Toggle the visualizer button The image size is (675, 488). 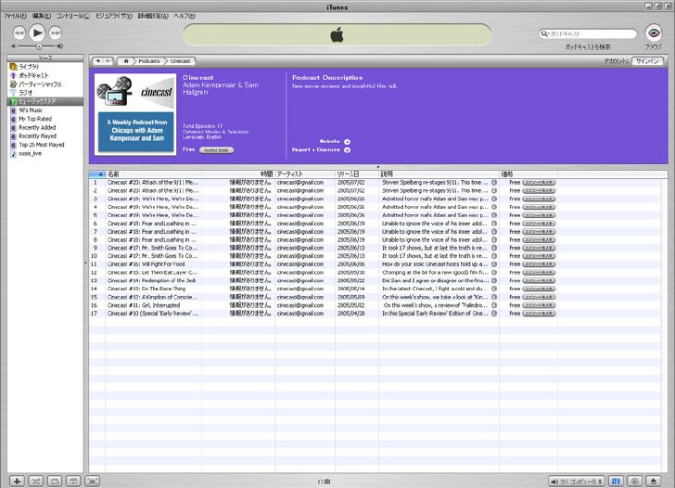click(635, 482)
